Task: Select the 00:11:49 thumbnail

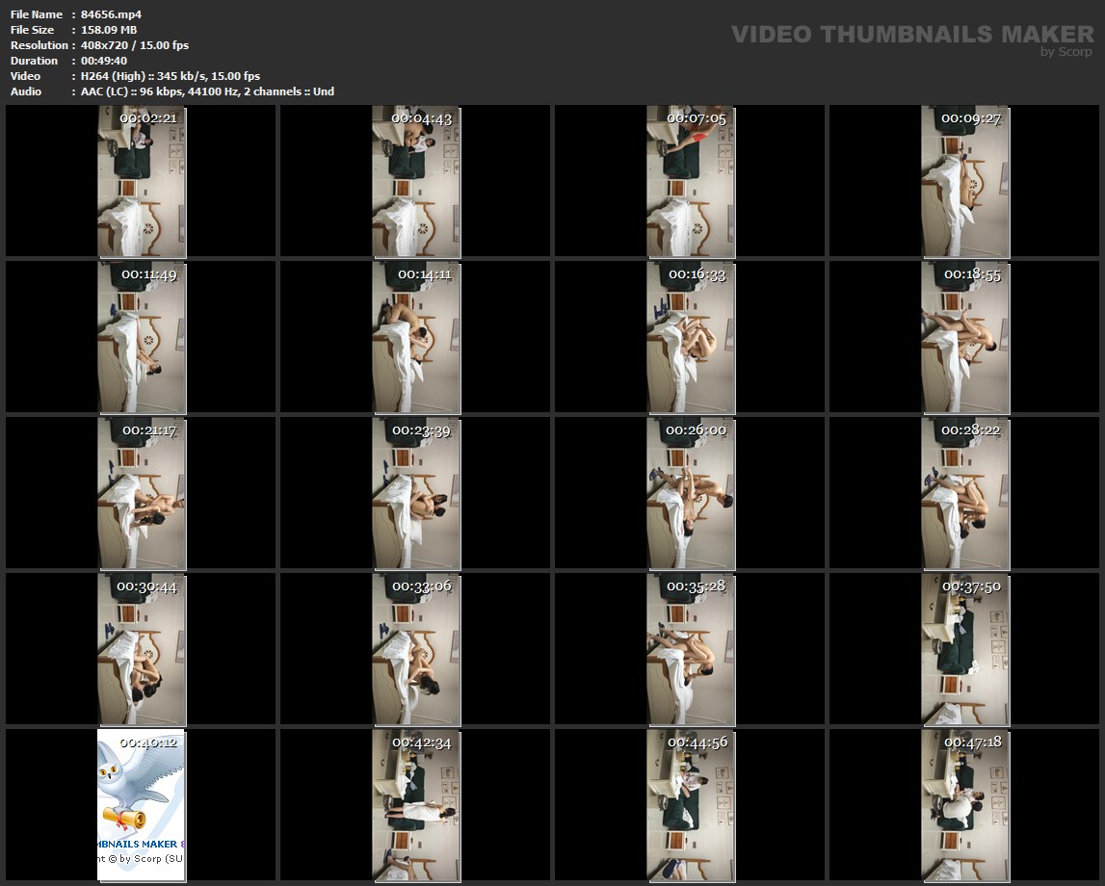Action: tap(142, 338)
